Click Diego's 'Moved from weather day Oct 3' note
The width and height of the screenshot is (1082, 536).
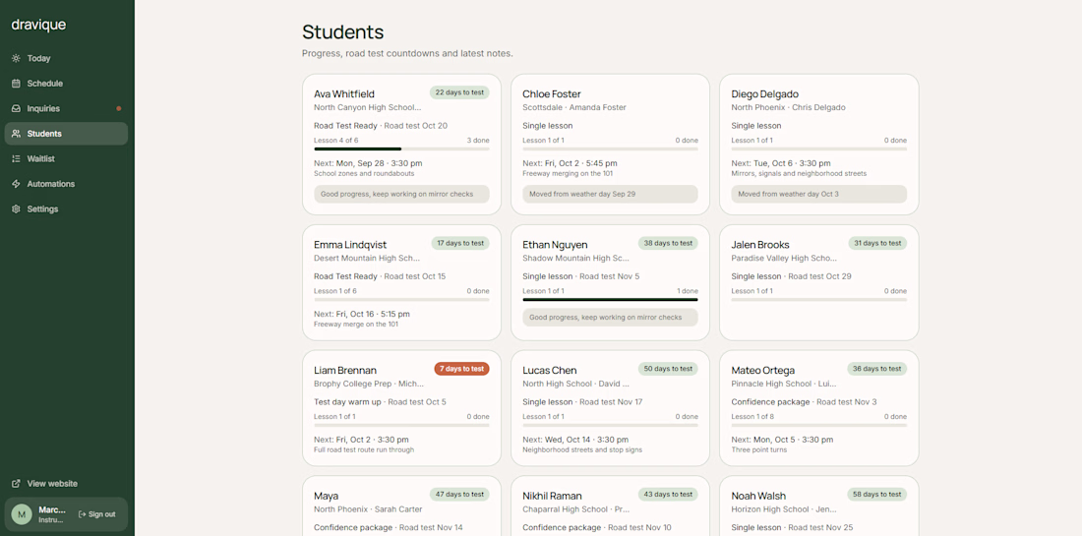point(819,194)
